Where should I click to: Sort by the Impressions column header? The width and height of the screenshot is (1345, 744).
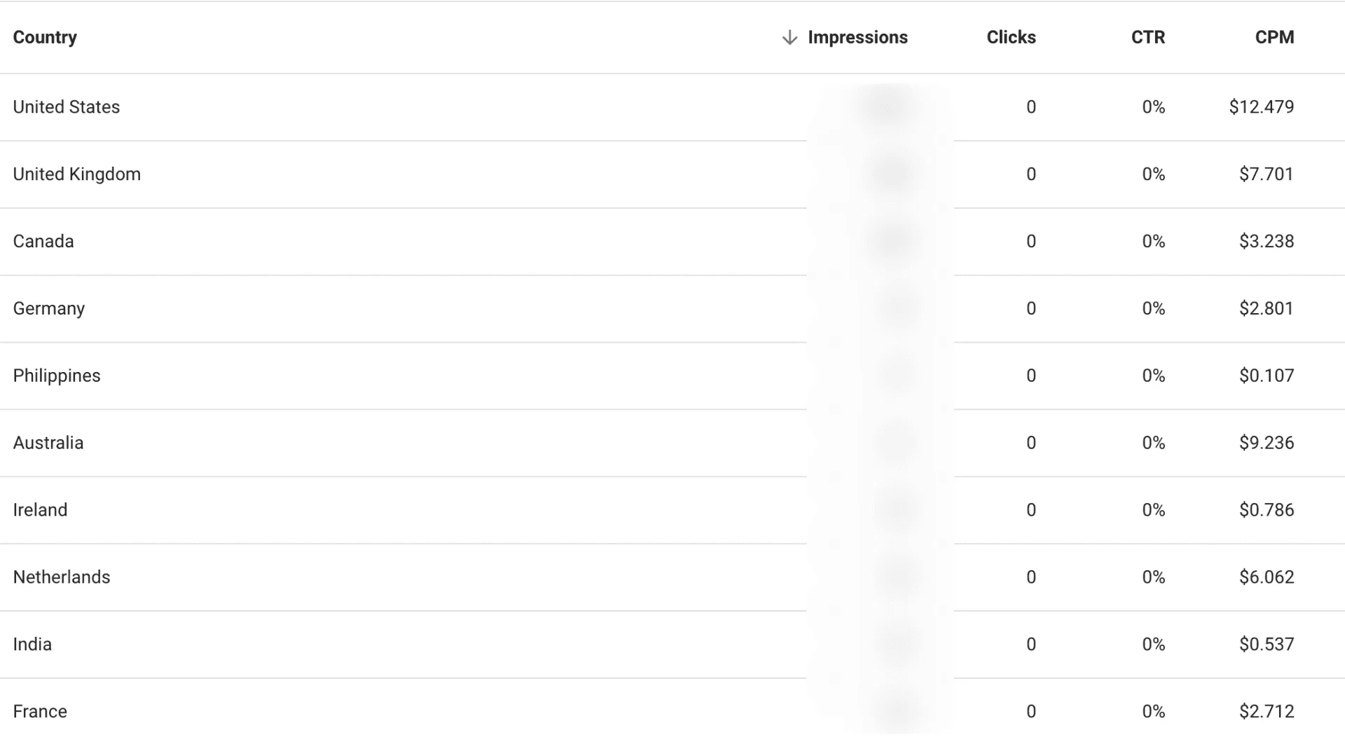pos(857,37)
